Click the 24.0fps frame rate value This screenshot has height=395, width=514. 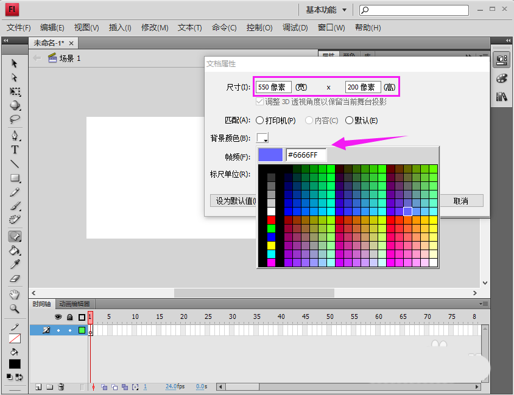(175, 386)
